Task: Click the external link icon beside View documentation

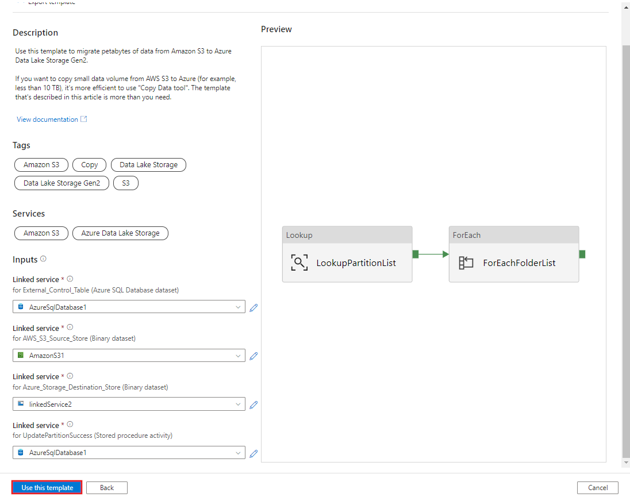Action: click(x=83, y=118)
